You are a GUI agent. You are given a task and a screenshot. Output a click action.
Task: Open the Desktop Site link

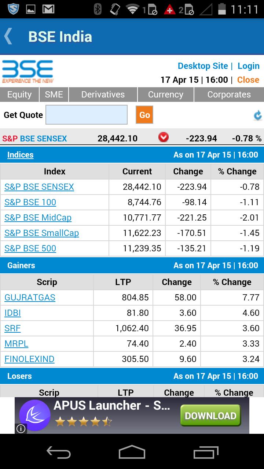[x=203, y=66]
